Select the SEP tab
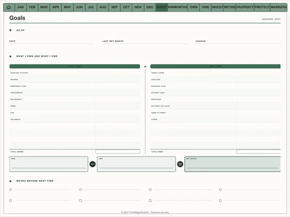Image resolution: width=290 pixels, height=217 pixels. coord(114,7)
